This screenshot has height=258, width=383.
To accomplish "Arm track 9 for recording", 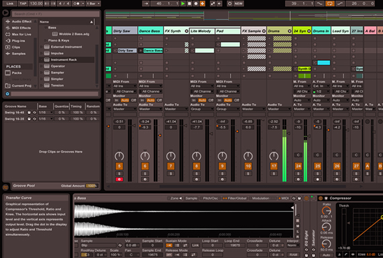I will click(x=222, y=180).
